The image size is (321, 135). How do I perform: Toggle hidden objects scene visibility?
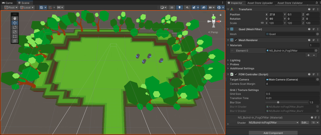coord(204,7)
